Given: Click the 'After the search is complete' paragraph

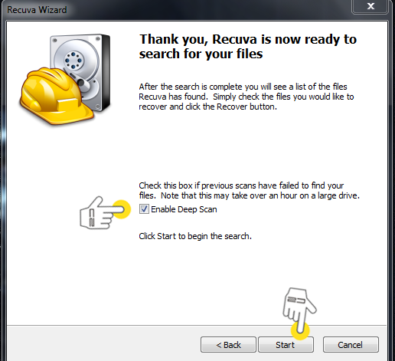Looking at the screenshot, I should pyautogui.click(x=246, y=97).
